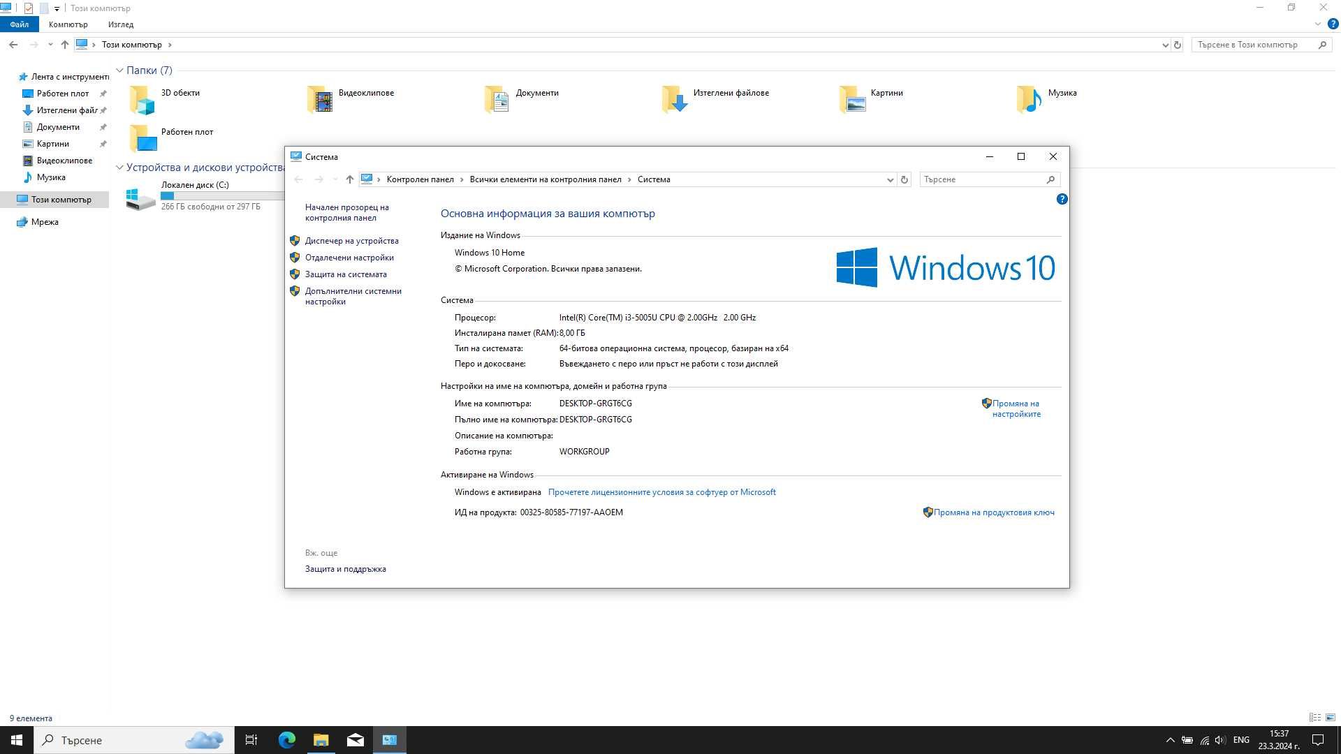Refresh the Explorer address bar
Viewport: 1341px width, 754px height.
(1178, 45)
